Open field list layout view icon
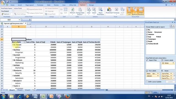Viewport: 176px width, 99px height. pos(172,26)
